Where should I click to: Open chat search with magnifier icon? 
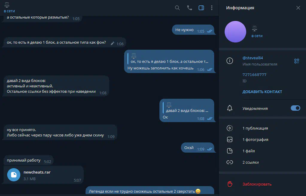[x=177, y=8]
